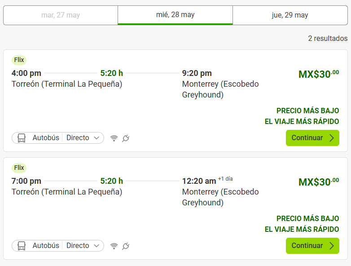Viewport: 351px width, 266px height.
Task: Click the power plug icon on the 4:00 pm trip
Action: click(126, 138)
